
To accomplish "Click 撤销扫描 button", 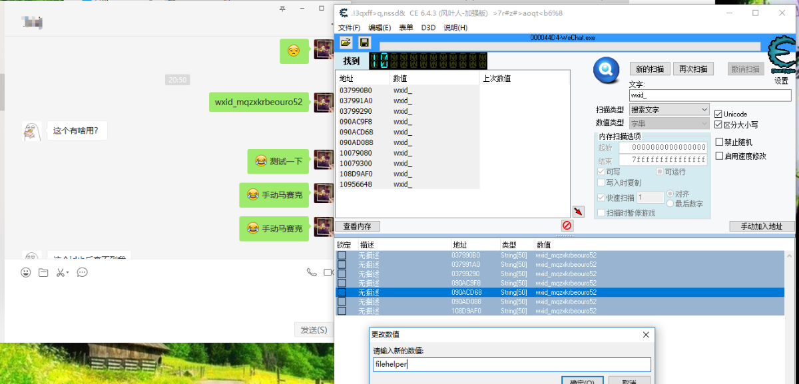I will click(x=744, y=69).
